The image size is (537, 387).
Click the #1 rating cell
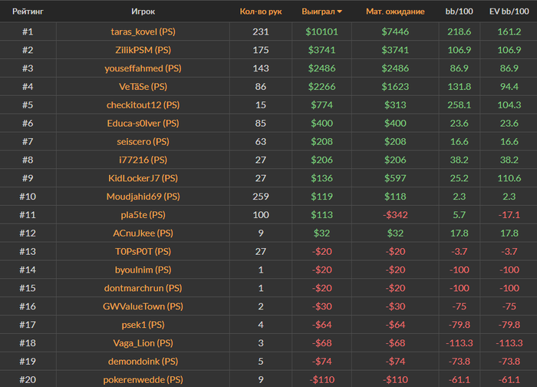28,31
